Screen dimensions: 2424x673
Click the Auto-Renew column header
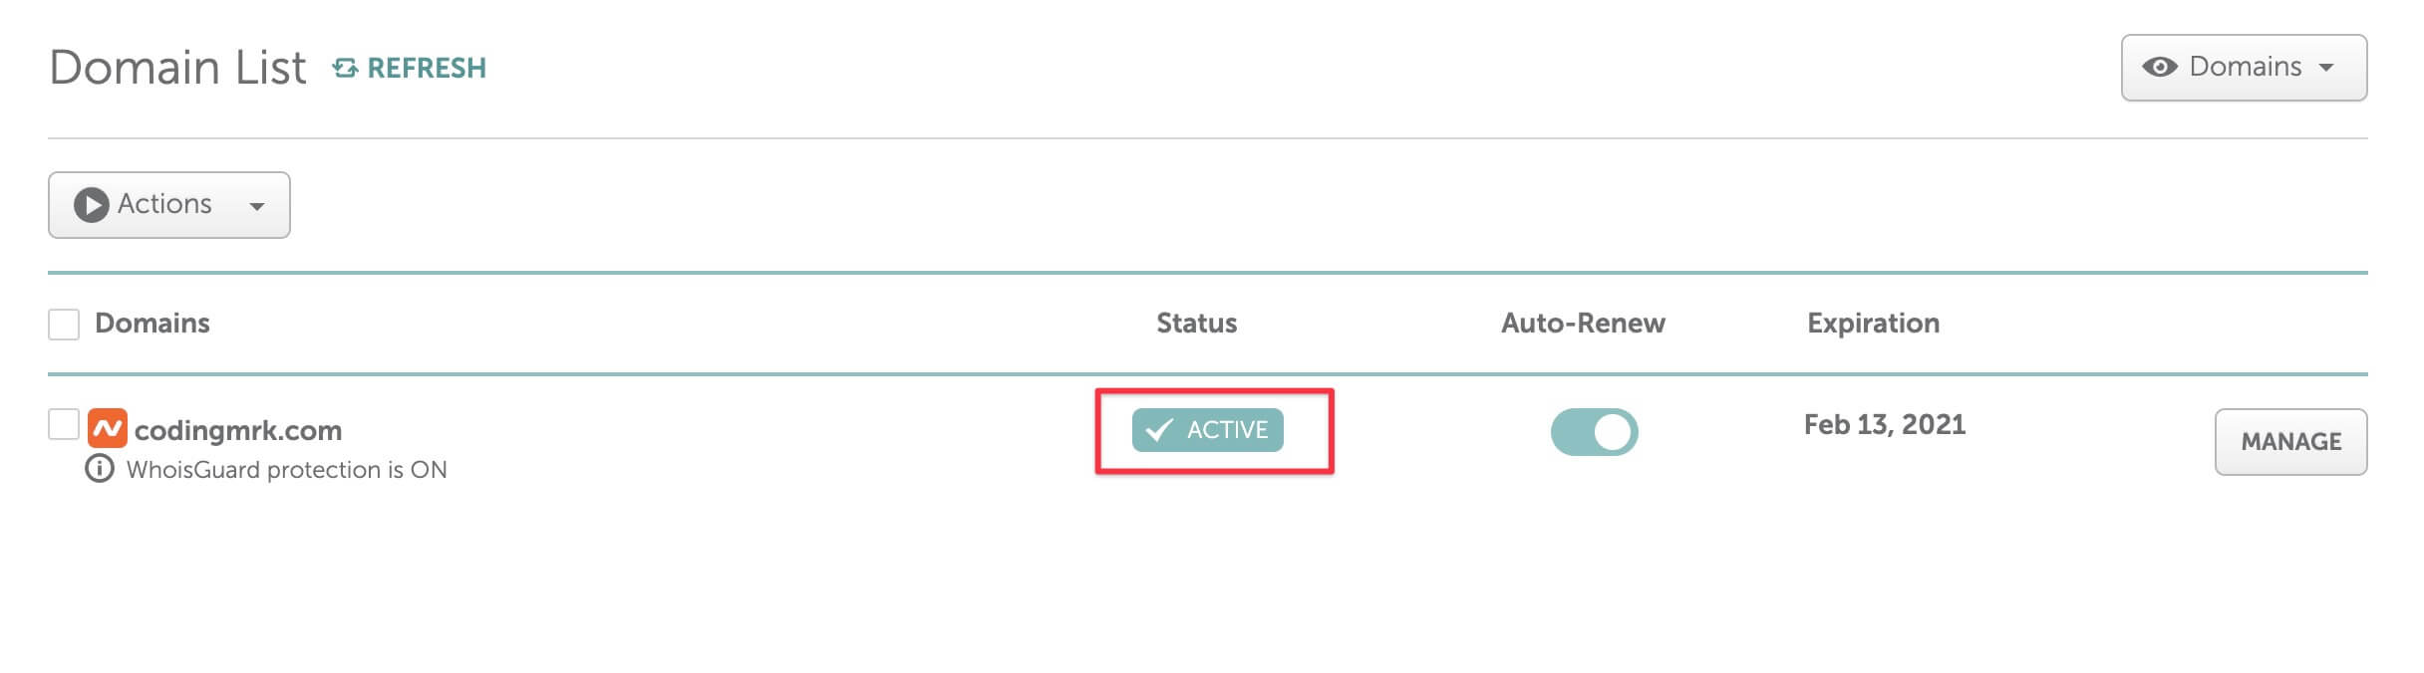click(1583, 323)
